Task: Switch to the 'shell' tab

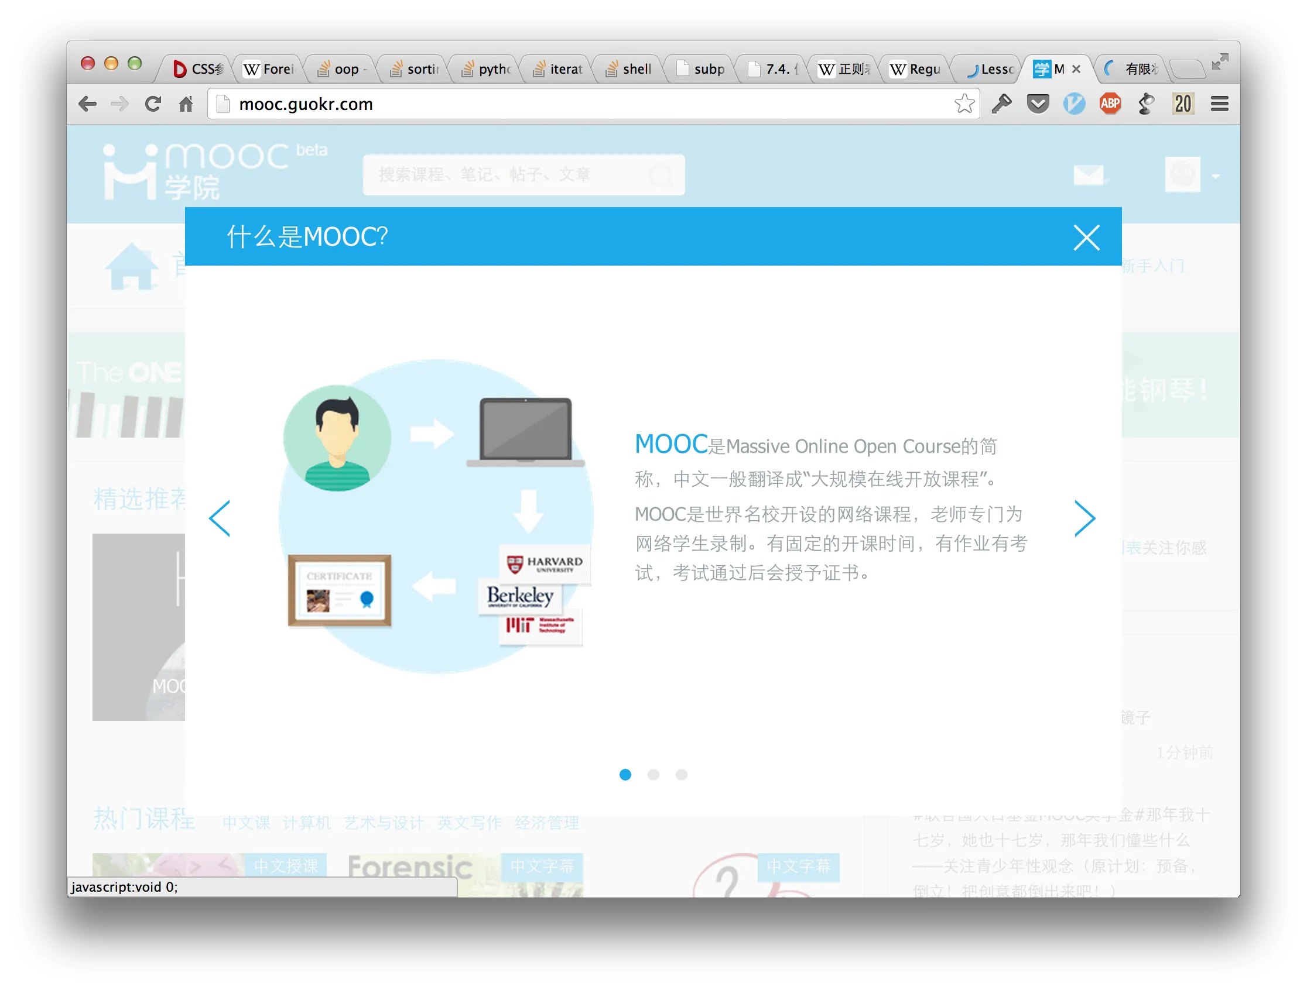Action: pos(630,69)
